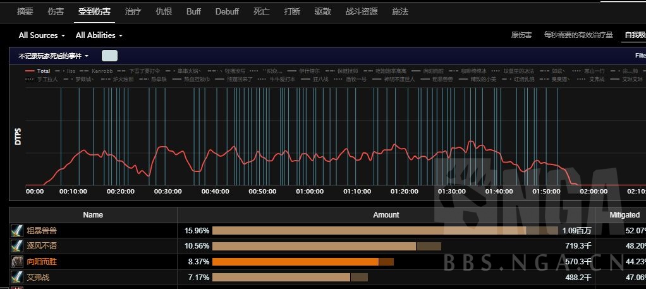This screenshot has height=289, width=646.
Task: Select 每秒需要的有效治疗量 view option
Action: click(578, 35)
